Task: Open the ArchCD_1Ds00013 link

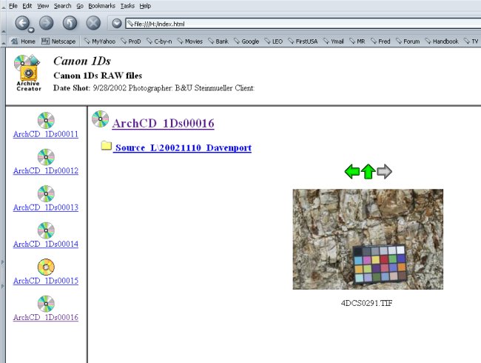Action: 46,207
